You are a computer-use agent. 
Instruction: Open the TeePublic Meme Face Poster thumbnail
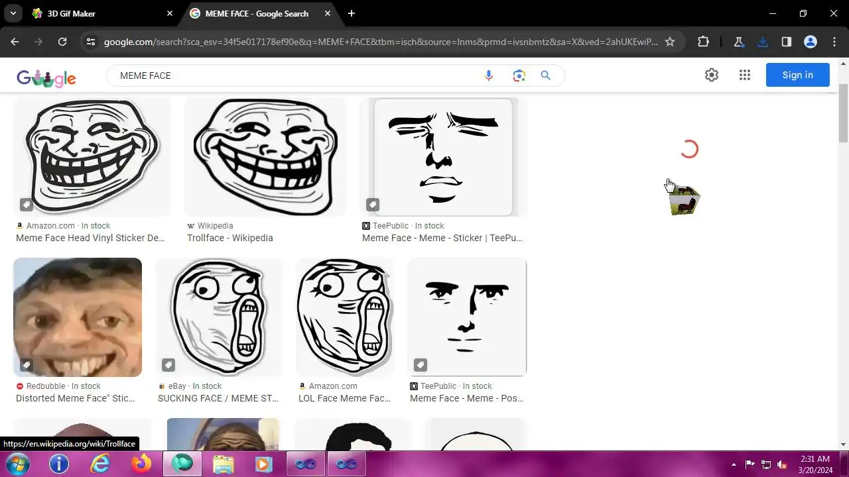tap(467, 317)
